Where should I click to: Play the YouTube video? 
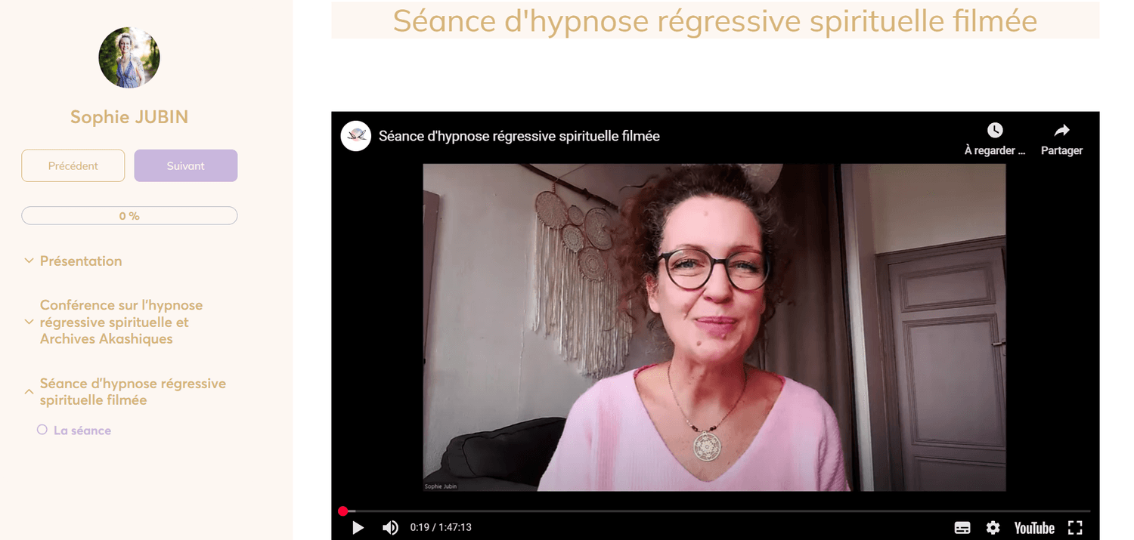pos(358,527)
